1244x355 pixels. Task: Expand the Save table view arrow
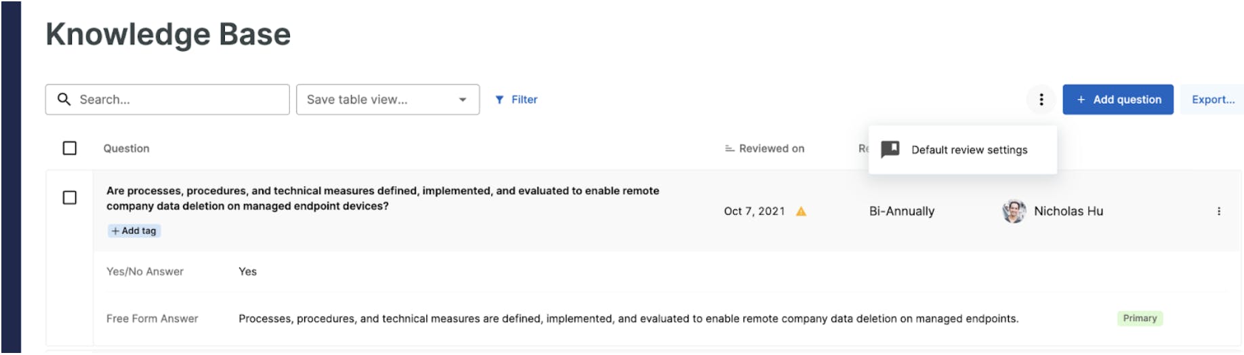(x=463, y=100)
